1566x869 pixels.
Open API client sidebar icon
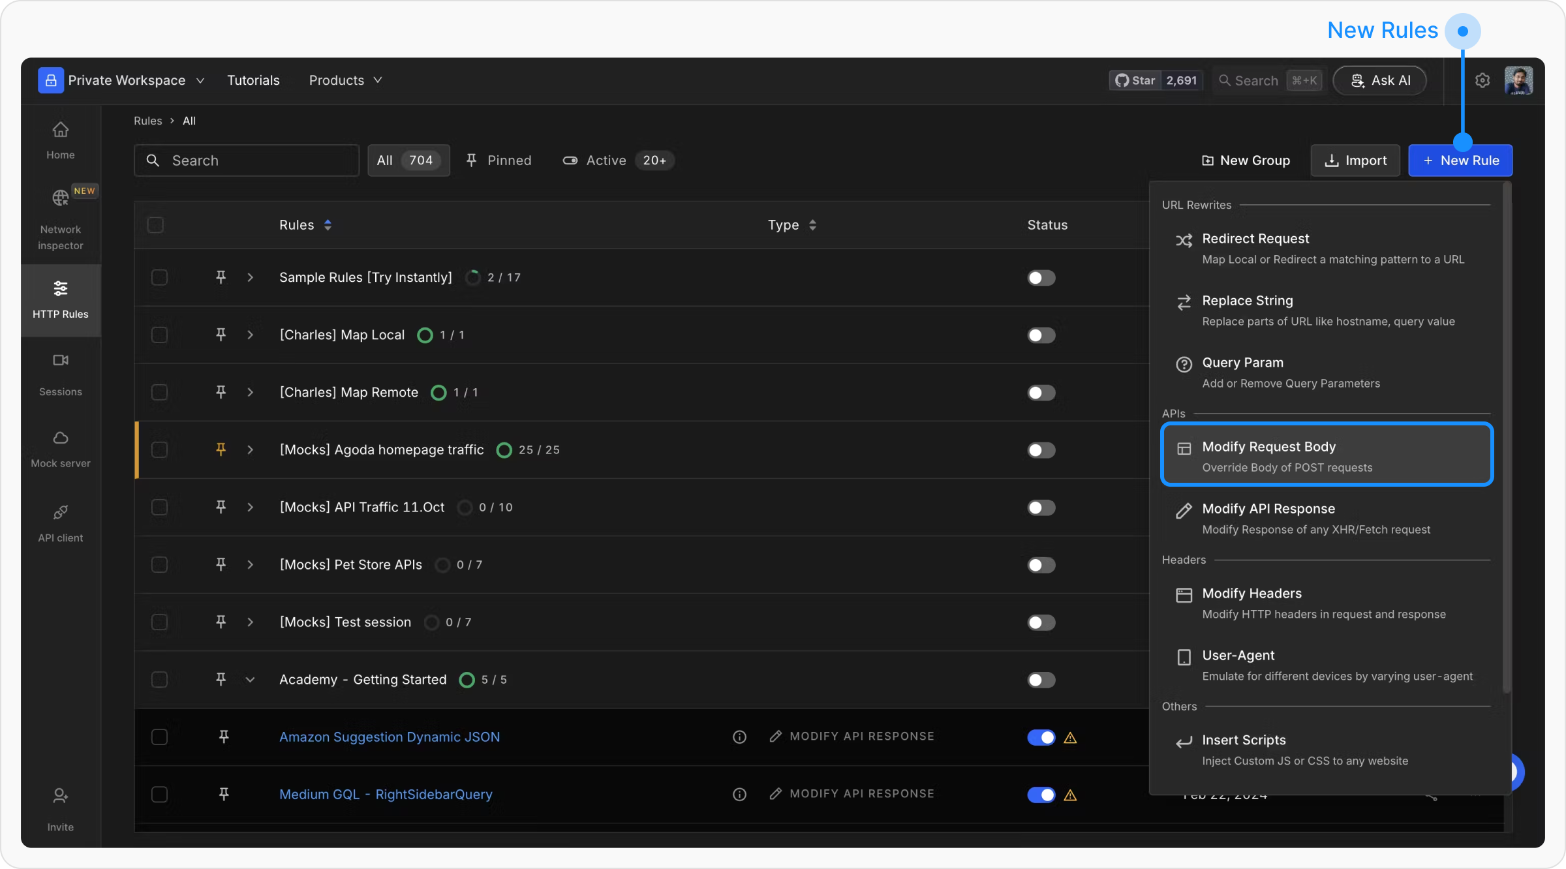click(60, 512)
